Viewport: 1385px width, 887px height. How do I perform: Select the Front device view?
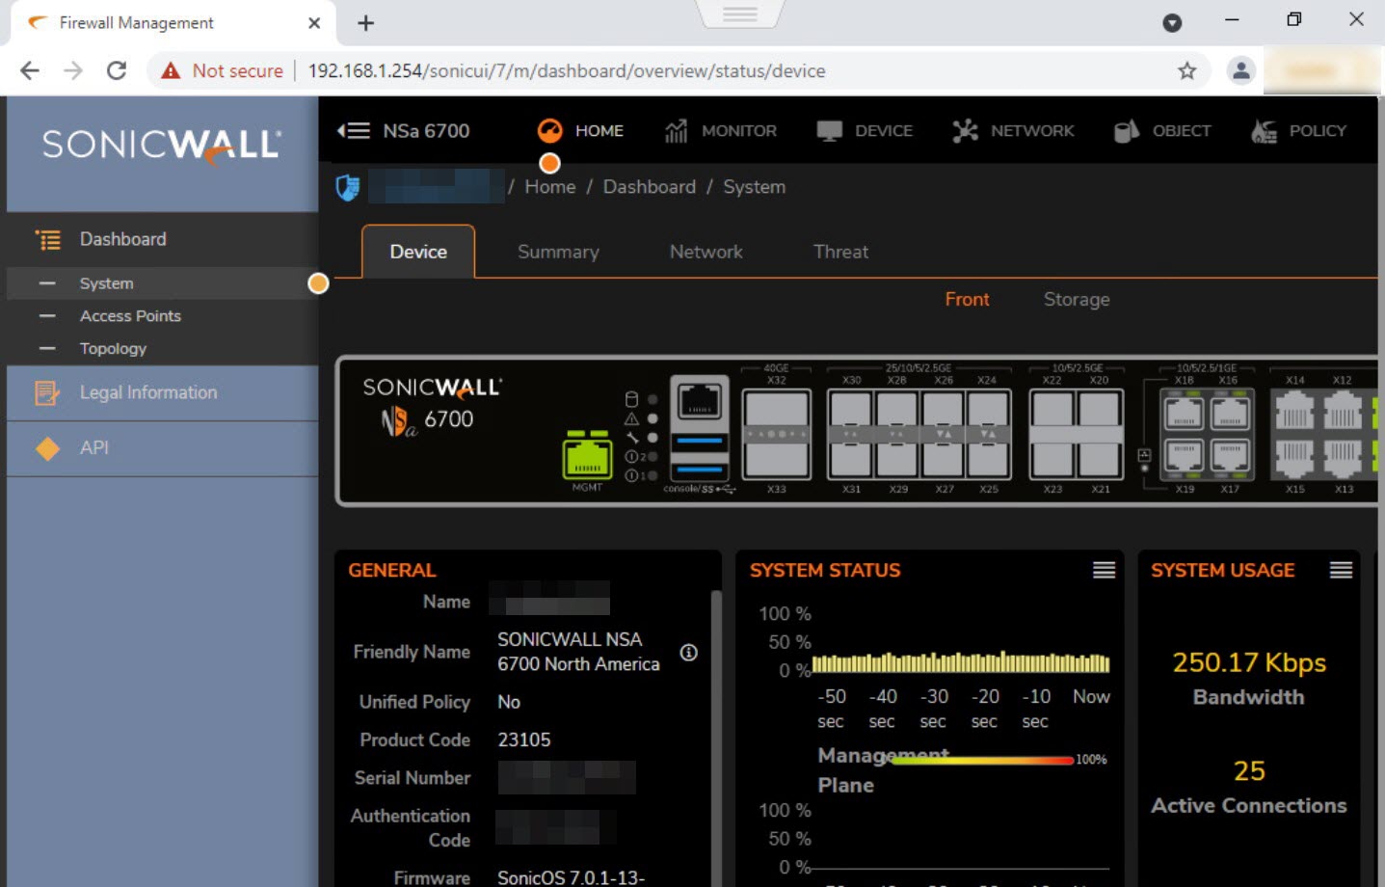point(967,300)
